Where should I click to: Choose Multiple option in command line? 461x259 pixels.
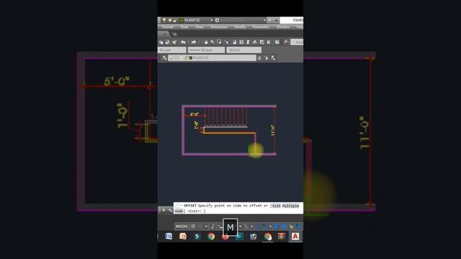click(x=290, y=206)
